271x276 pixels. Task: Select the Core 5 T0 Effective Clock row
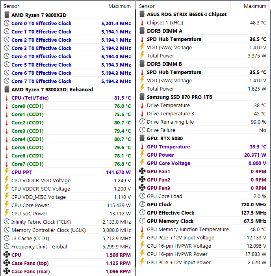(x=68, y=65)
